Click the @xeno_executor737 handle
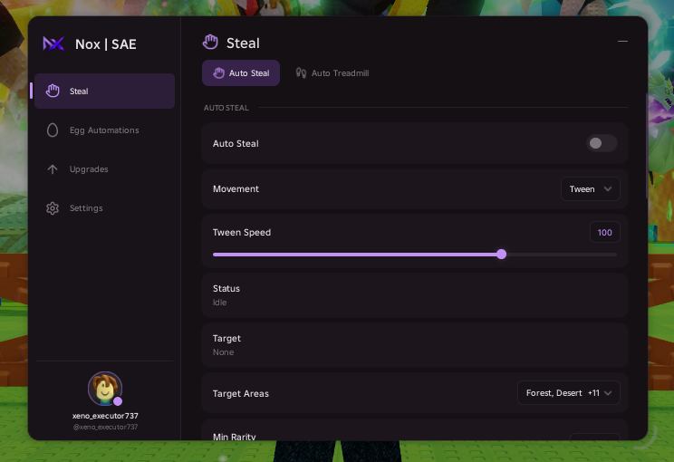This screenshot has width=674, height=462. pyautogui.click(x=105, y=427)
